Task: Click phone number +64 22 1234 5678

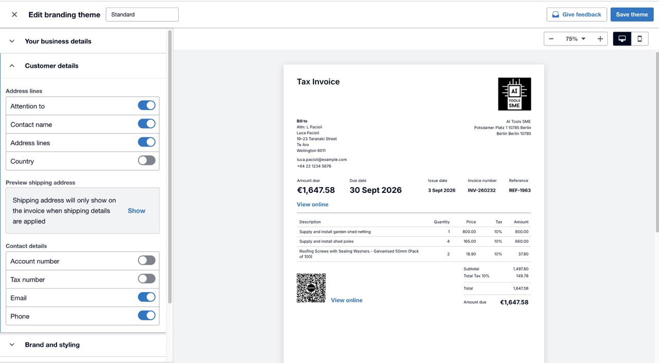Action: [x=314, y=166]
